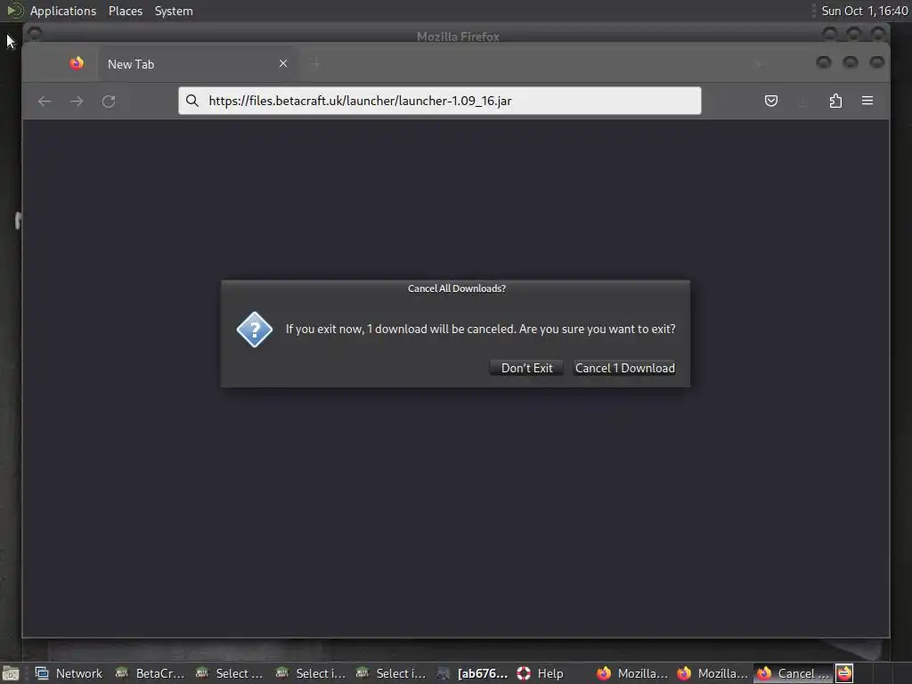The height and width of the screenshot is (684, 912).
Task: Minimize the inner Firefox window
Action: coord(824,61)
